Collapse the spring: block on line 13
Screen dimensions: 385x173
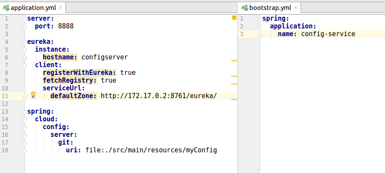pos(25,111)
